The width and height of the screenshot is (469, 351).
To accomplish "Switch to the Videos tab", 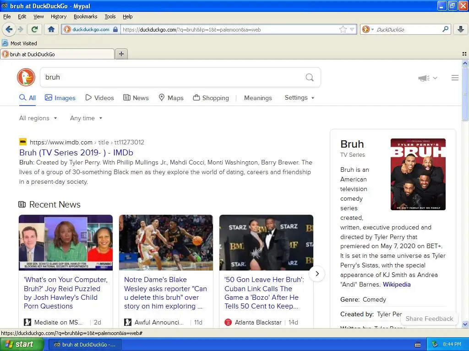I will click(99, 98).
